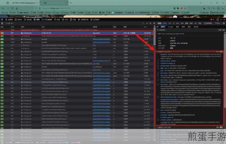Open the 请求 Request details tab

pyautogui.click(x=178, y=27)
